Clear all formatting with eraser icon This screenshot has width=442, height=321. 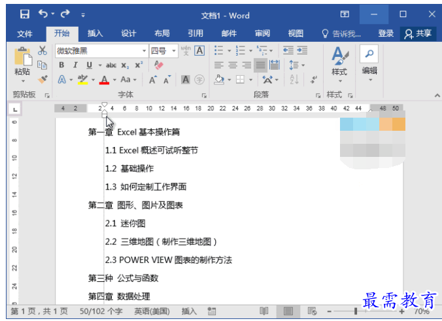pos(159,65)
